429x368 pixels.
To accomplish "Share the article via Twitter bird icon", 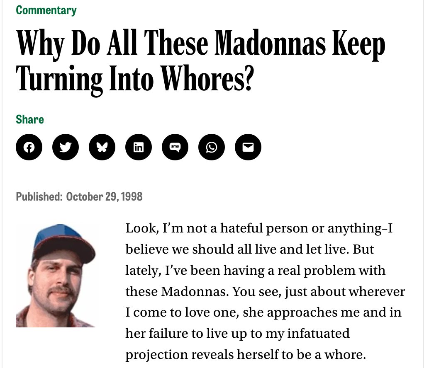I will point(66,147).
